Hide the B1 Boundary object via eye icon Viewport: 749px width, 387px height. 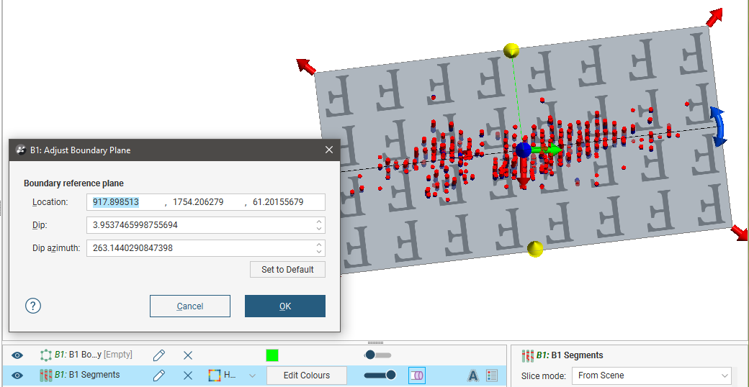tap(17, 355)
